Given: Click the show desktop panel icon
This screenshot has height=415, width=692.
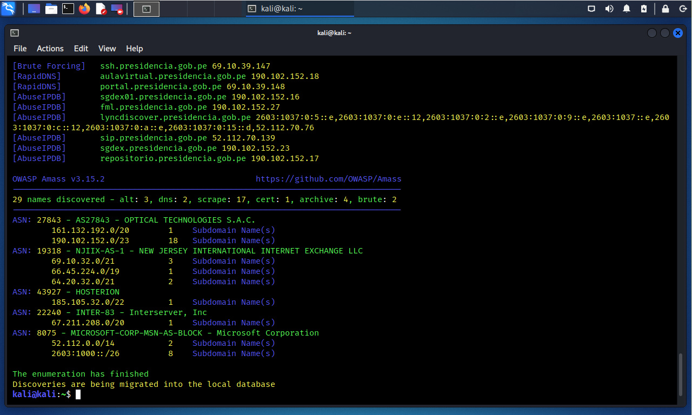Looking at the screenshot, I should 34,9.
